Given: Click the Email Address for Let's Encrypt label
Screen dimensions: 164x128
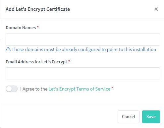Looking at the screenshot, I should (36, 62).
